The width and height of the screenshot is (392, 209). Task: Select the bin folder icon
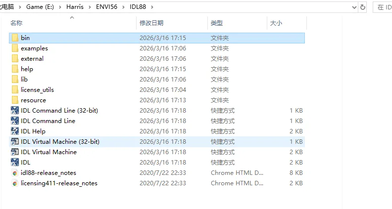tap(15, 38)
